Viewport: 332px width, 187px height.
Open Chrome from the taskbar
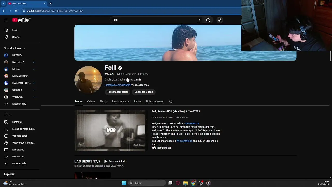tap(193, 183)
